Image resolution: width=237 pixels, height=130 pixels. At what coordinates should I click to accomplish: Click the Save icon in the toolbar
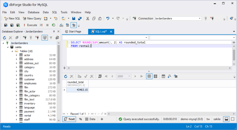74,18
